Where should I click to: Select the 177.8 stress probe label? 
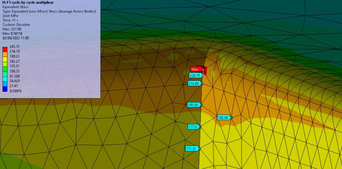pyautogui.click(x=194, y=127)
